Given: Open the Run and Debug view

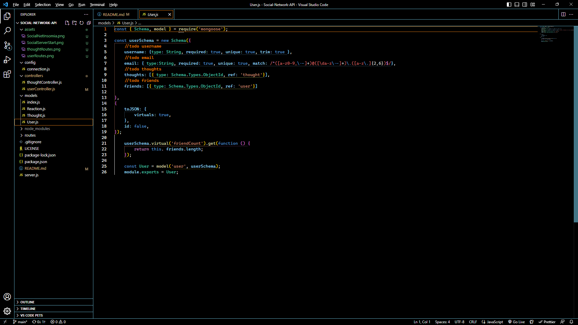Looking at the screenshot, I should coord(7,60).
